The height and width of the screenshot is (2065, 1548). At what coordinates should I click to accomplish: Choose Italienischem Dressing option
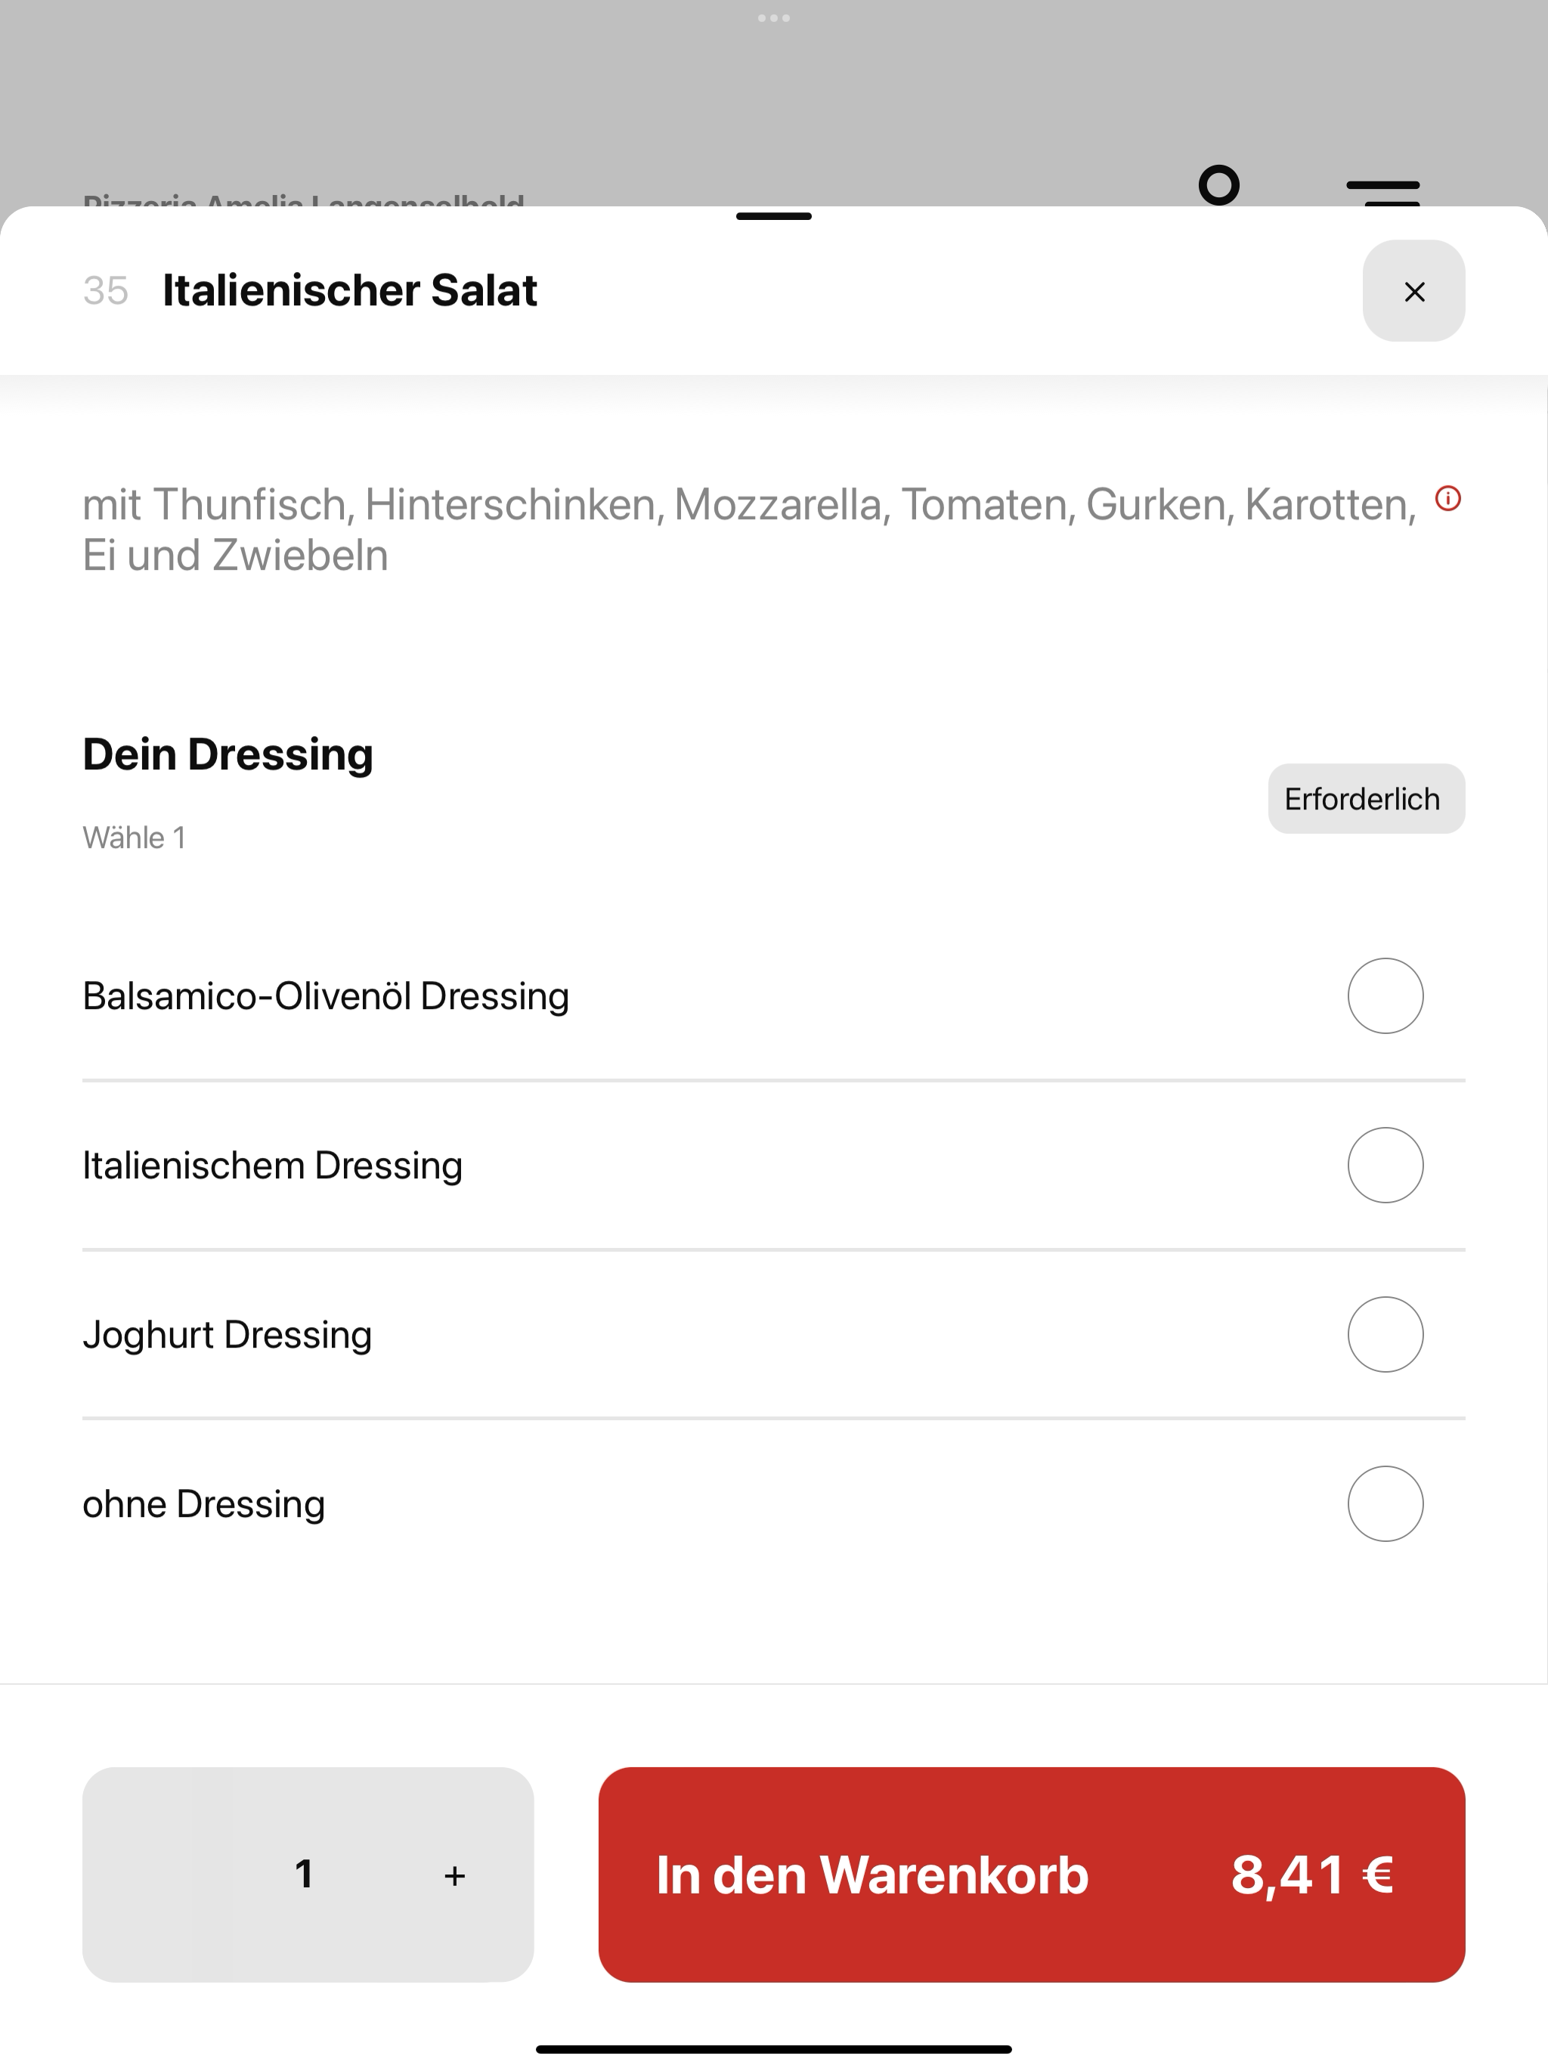[x=1385, y=1164]
